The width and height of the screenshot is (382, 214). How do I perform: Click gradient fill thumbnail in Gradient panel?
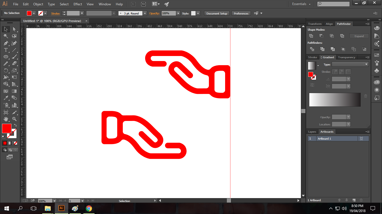(312, 66)
